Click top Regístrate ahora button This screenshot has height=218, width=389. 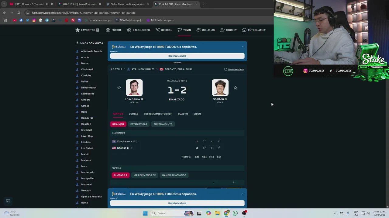point(177,56)
